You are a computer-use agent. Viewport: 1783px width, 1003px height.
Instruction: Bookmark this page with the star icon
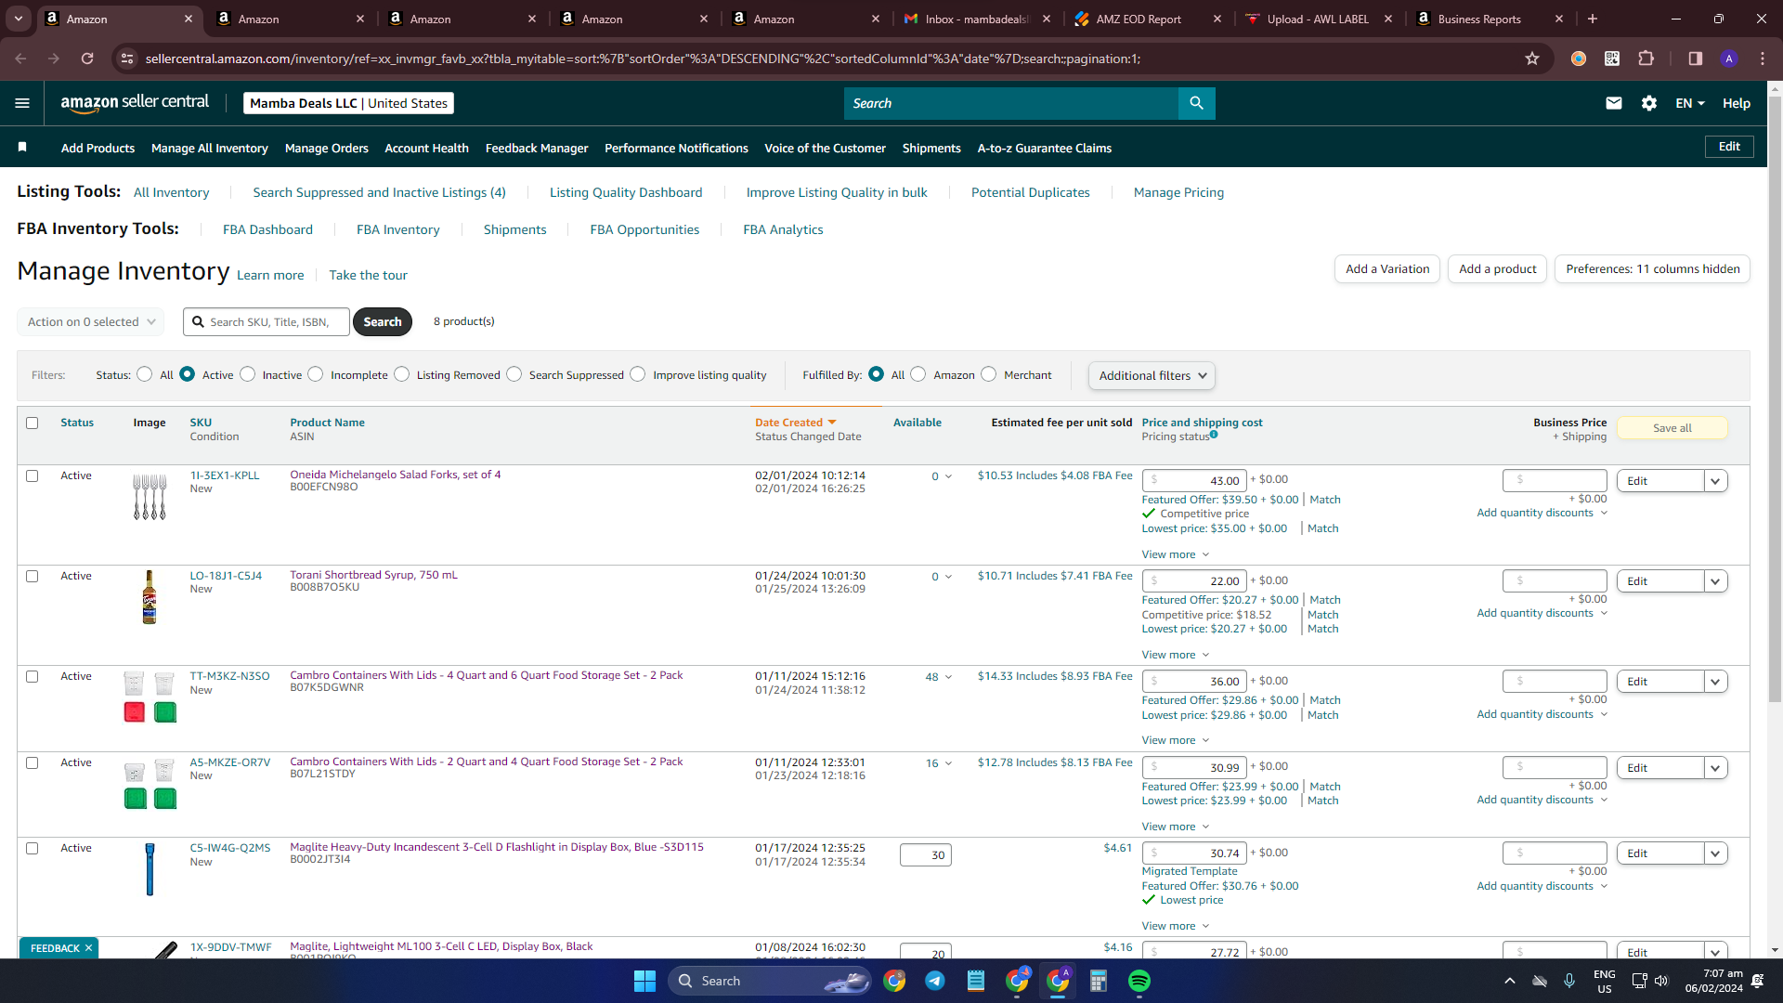pyautogui.click(x=1532, y=59)
